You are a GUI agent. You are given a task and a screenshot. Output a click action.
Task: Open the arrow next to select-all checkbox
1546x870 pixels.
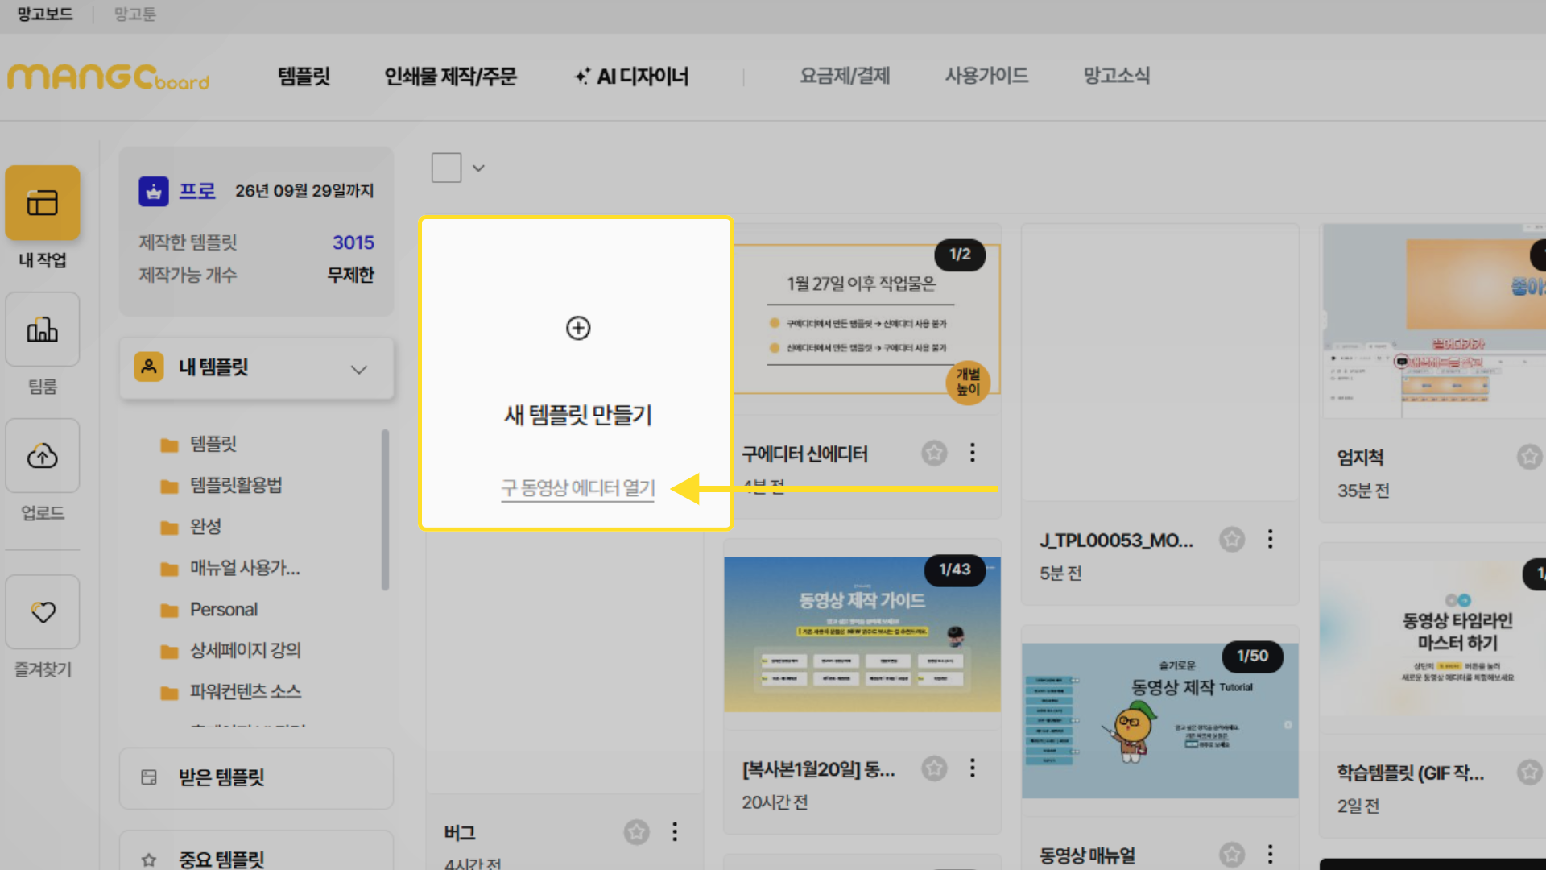coord(478,168)
